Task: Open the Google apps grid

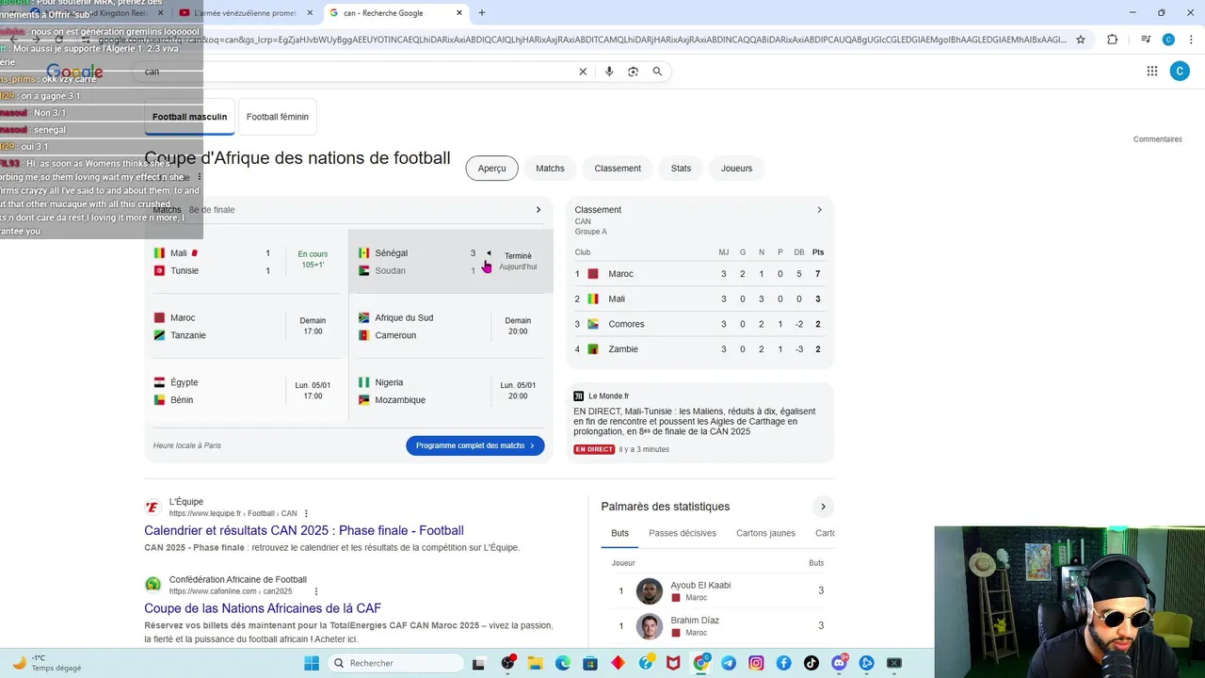Action: click(x=1152, y=71)
